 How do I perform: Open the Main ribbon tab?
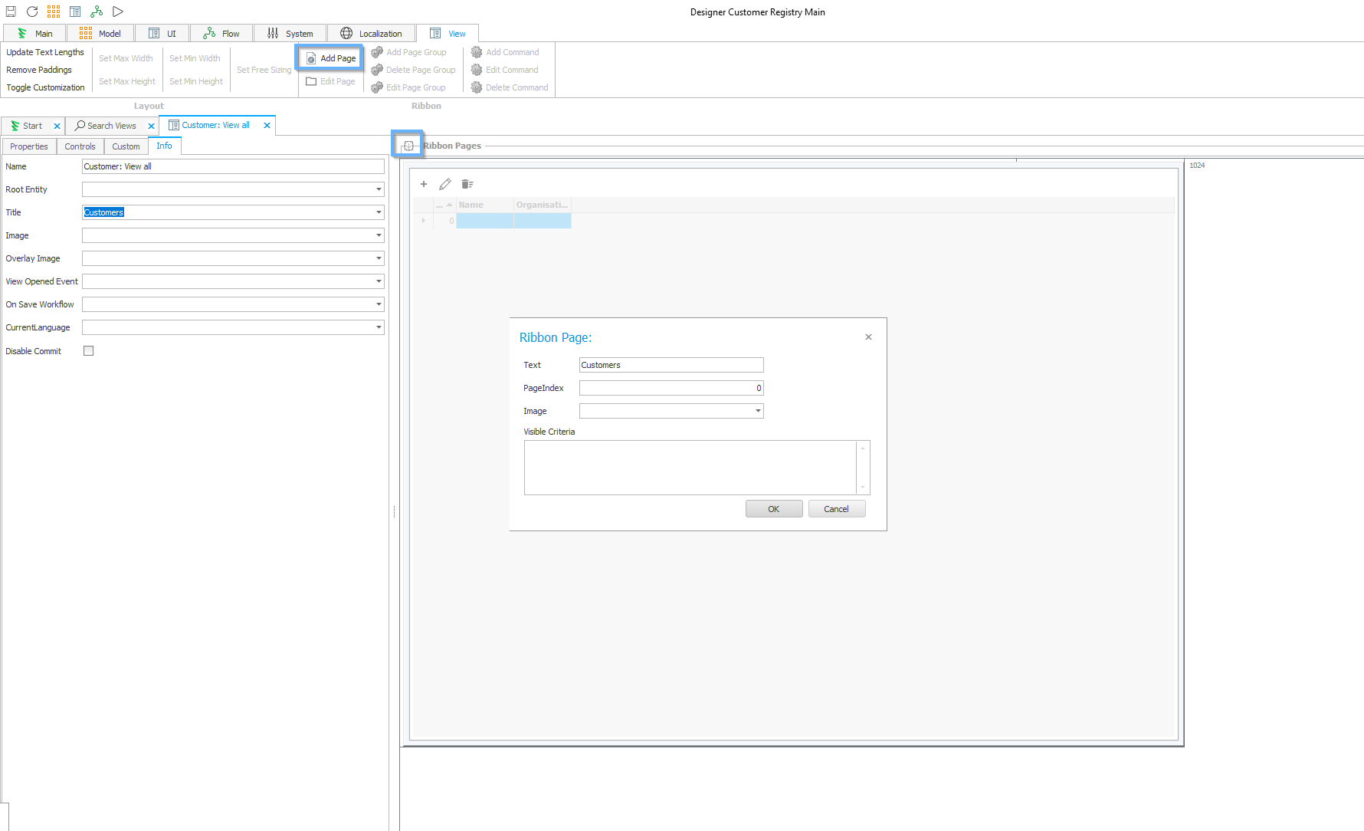(35, 34)
